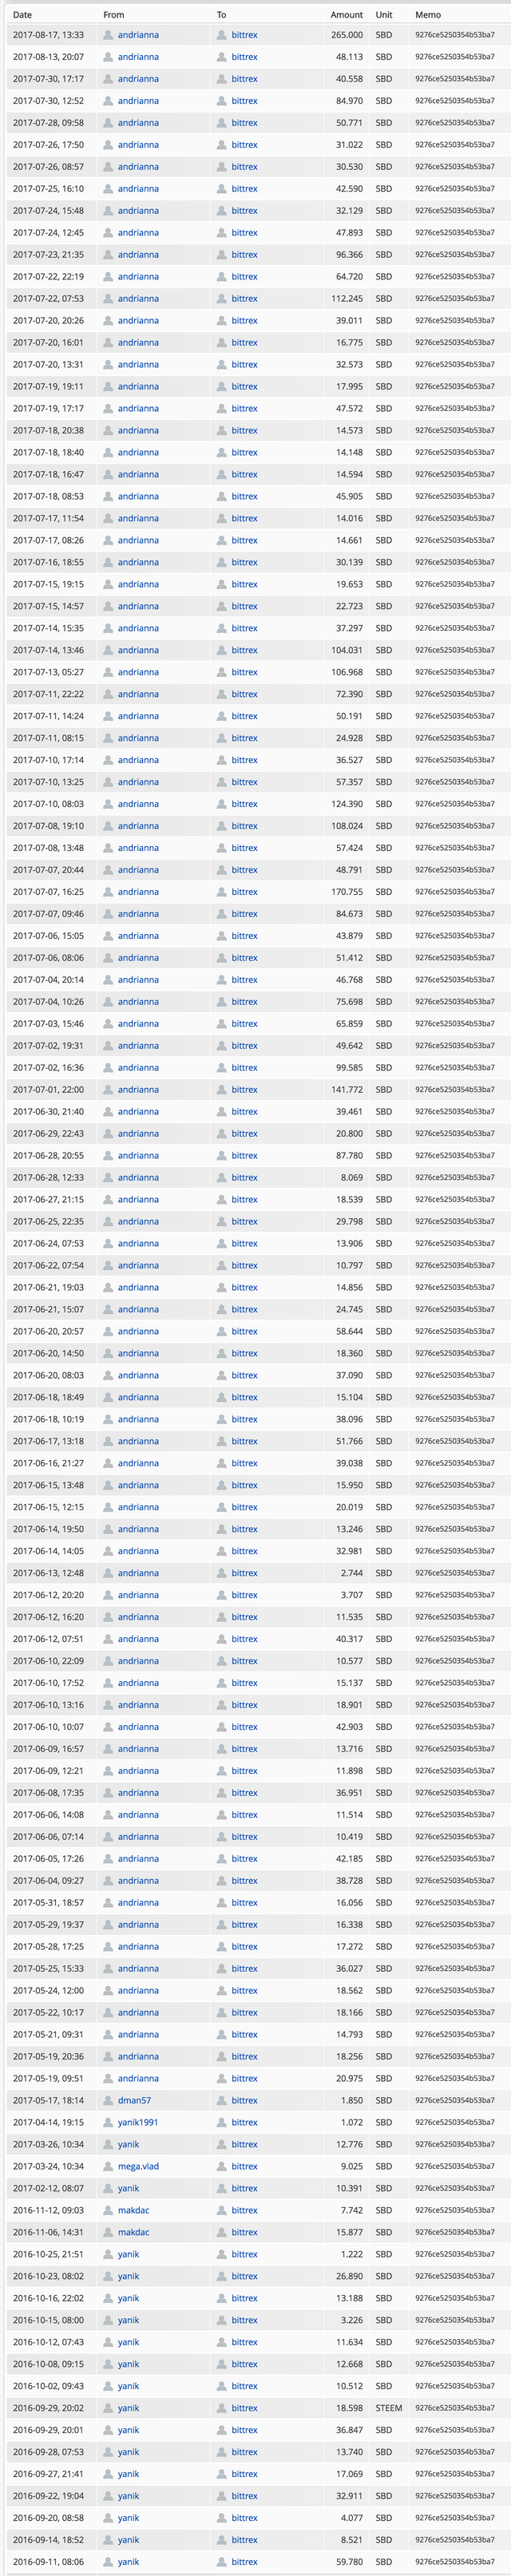Click the Date column header

tap(22, 15)
